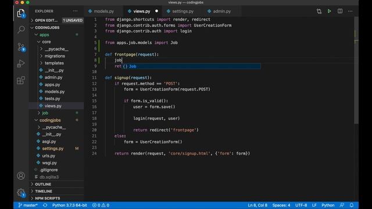The width and height of the screenshot is (372, 209).
Task: Open the db.sqlite3 file
Action: tap(49, 177)
